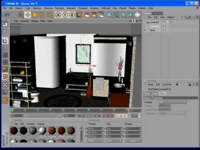Click the Undo arrow icon

coord(7,15)
